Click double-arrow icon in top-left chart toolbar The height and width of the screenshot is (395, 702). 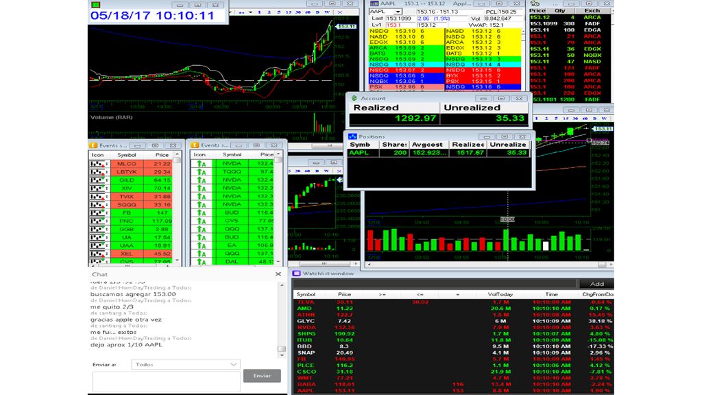coord(242,12)
